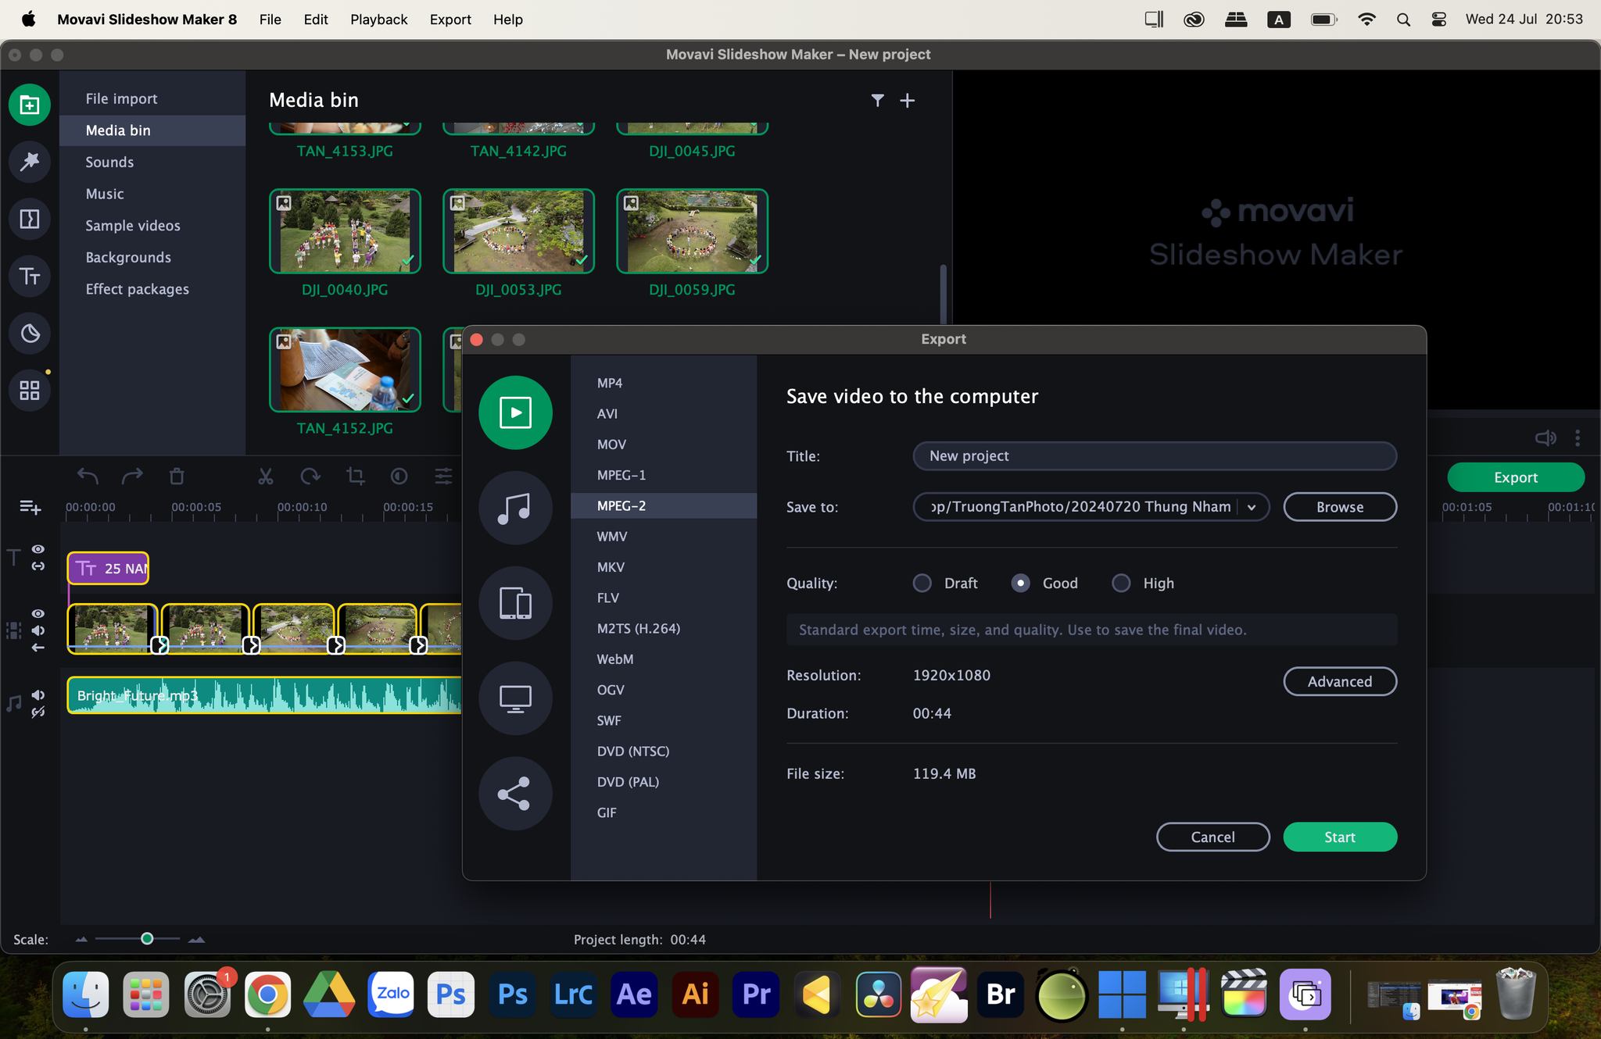Screen dimensions: 1601x1039
Task: Open the Playback menu
Action: pyautogui.click(x=378, y=20)
